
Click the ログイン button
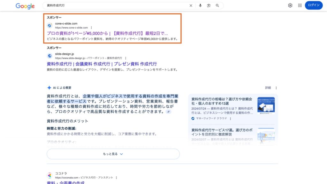click(x=314, y=5)
